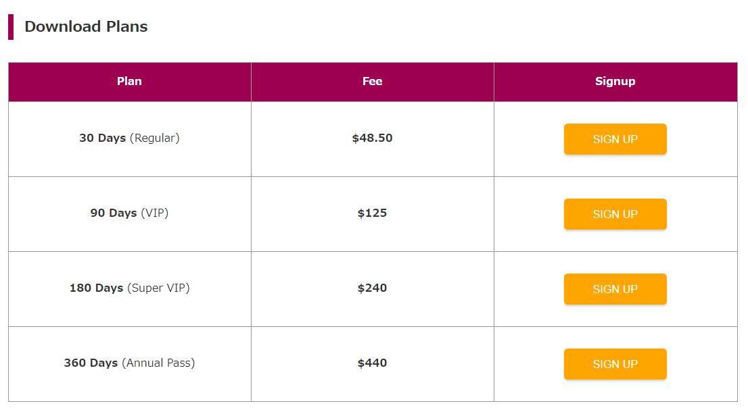Screen dimensions: 748x412
Task: Click the 180 Days (Super VIP) plan cell
Action: click(129, 288)
